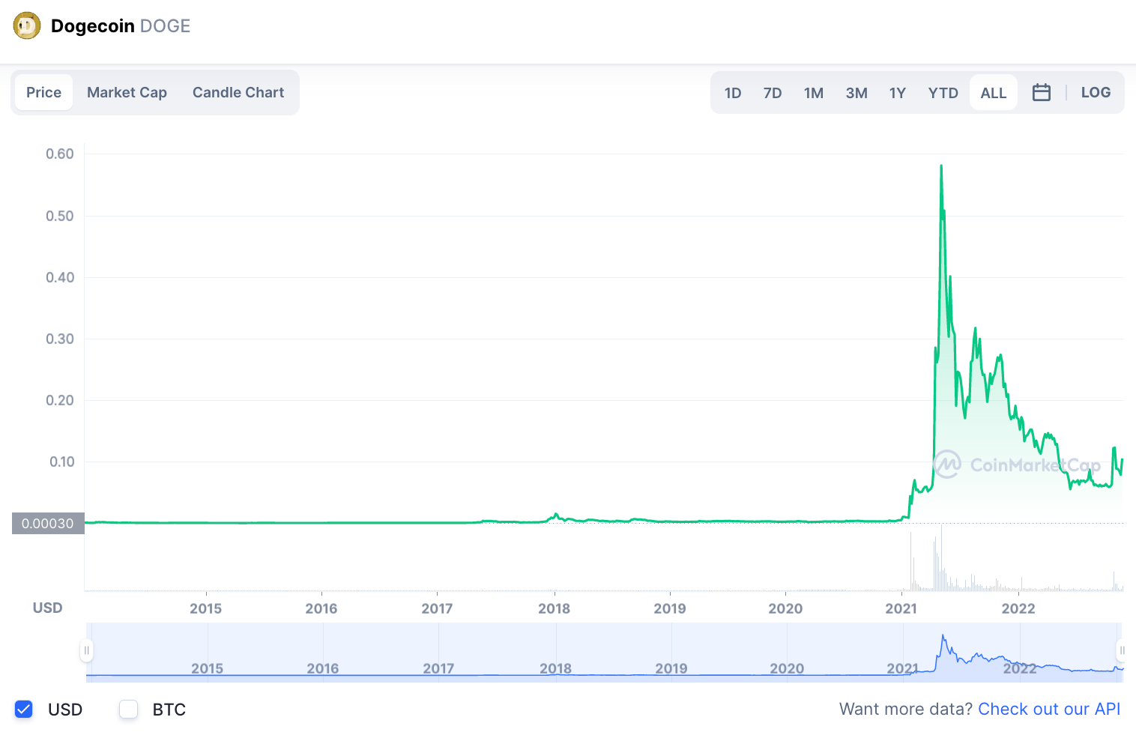Click the 0.60 y-axis price label
Viewport: 1136px width, 735px height.
(x=60, y=154)
